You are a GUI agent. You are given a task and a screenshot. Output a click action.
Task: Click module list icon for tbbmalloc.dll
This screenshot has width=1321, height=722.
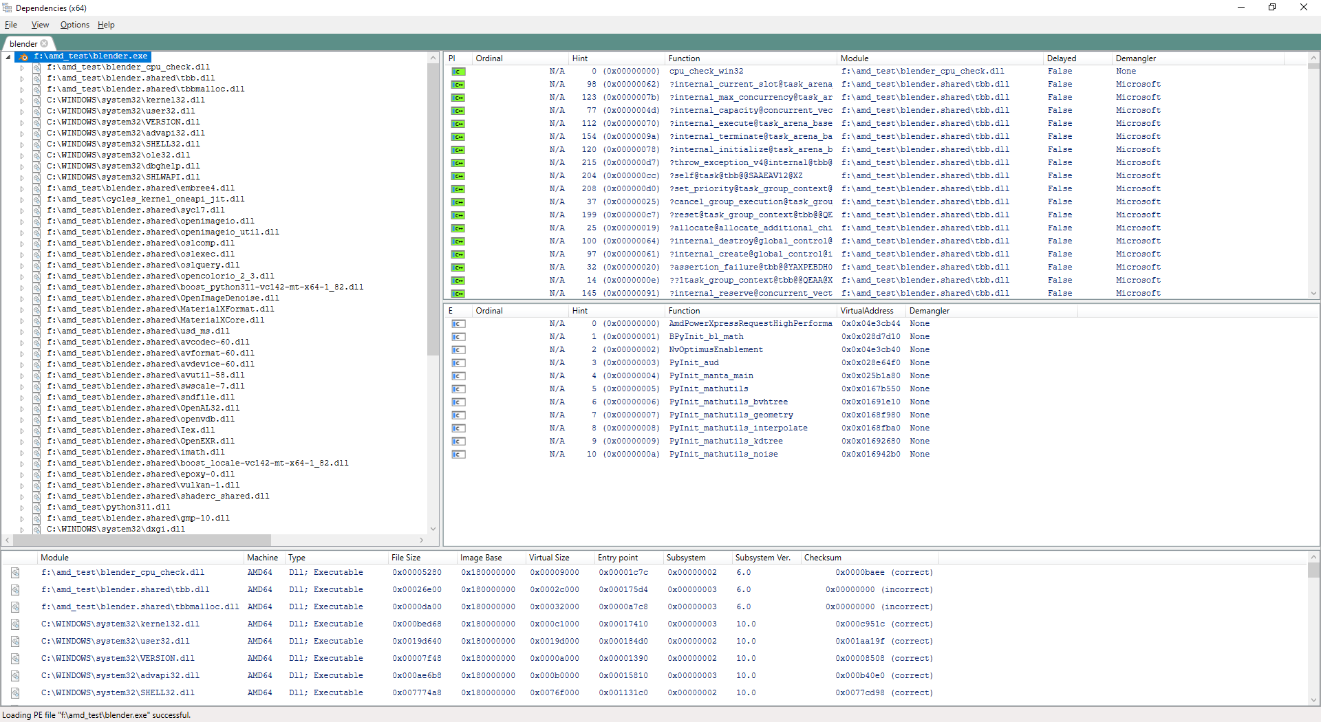point(15,607)
